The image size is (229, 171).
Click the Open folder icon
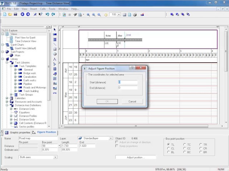[x=10, y=14]
